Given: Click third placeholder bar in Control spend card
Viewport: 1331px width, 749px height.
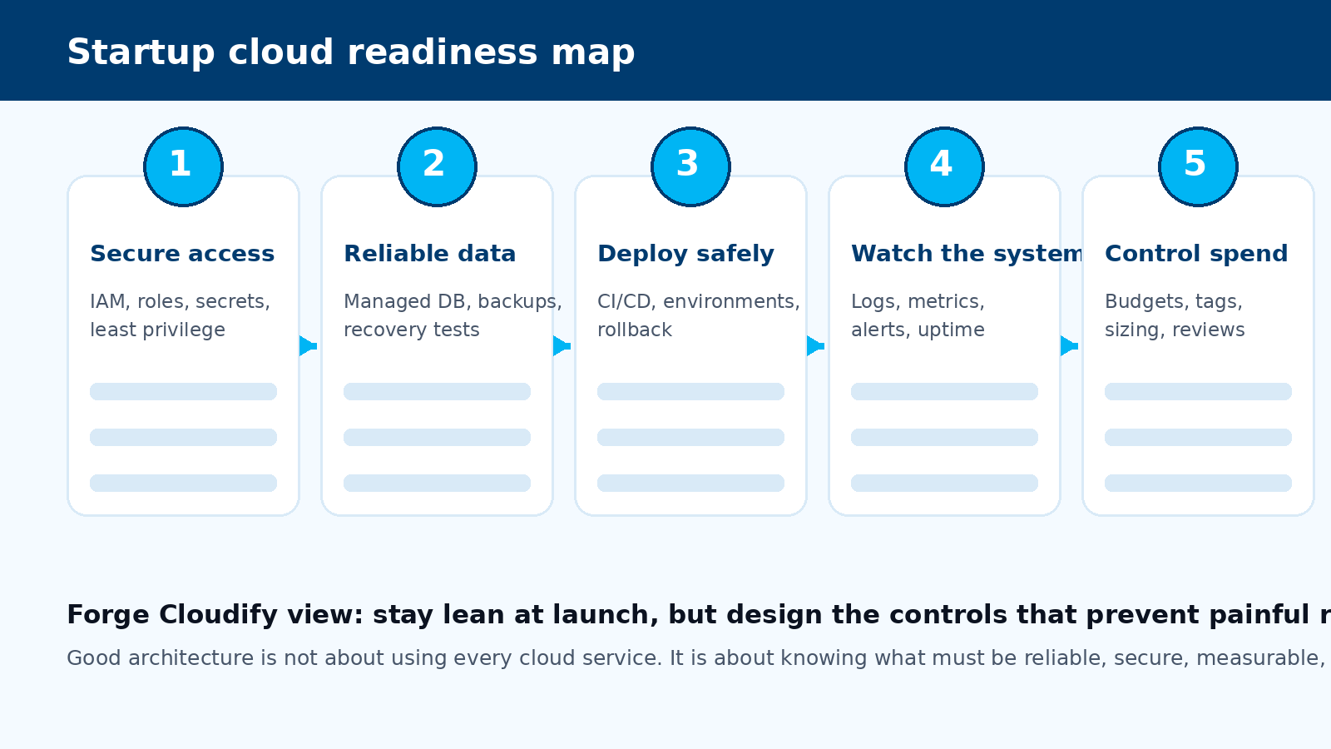Looking at the screenshot, I should pyautogui.click(x=1198, y=483).
